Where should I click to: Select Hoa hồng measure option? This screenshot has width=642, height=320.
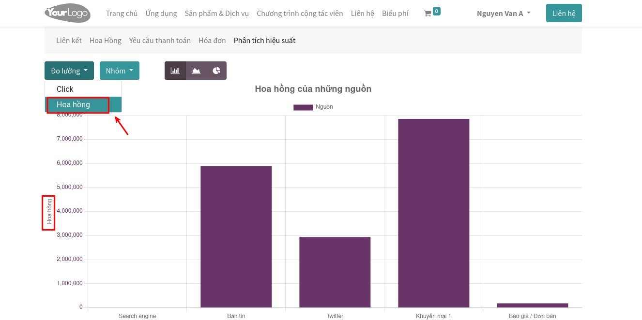tap(83, 104)
